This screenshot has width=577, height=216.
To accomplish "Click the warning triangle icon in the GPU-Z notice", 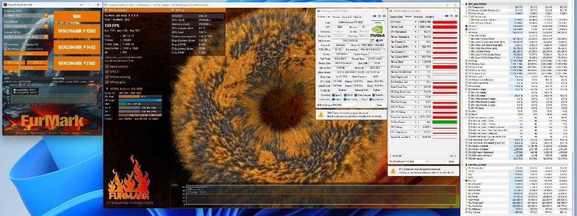I will pyautogui.click(x=321, y=114).
